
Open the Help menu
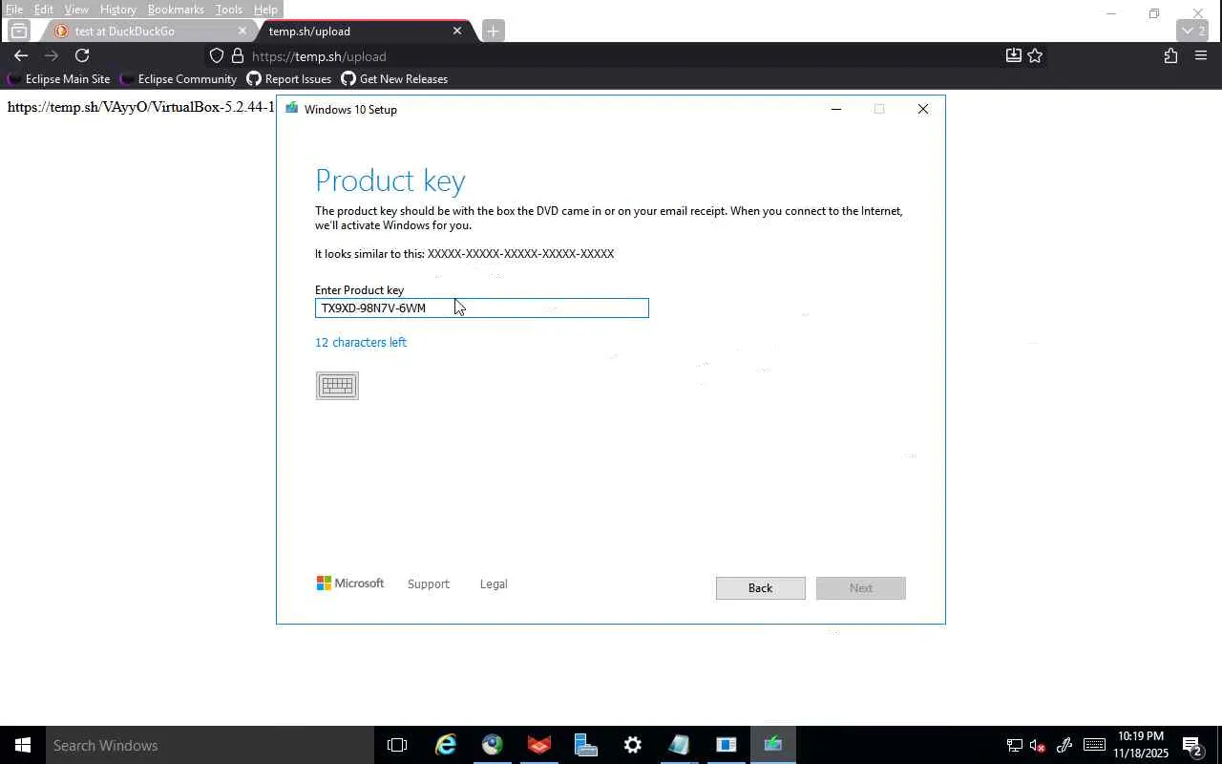tap(265, 10)
